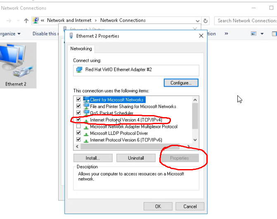Expand the double chevron before Network and Internet
277x219 pixels.
[x=43, y=21]
